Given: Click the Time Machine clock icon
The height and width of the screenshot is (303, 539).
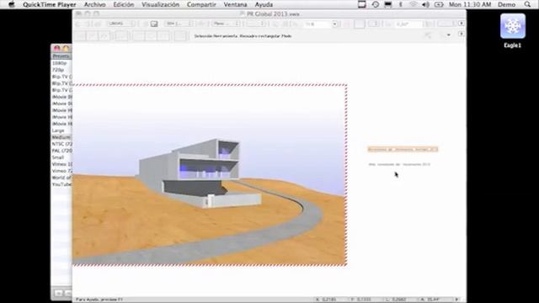Looking at the screenshot, I should tap(376, 4).
